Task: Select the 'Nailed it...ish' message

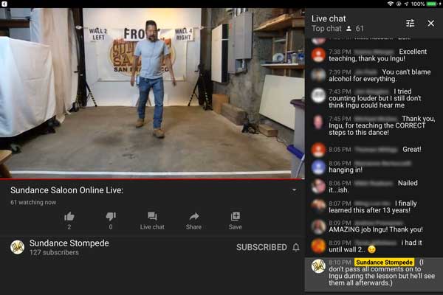Action: click(x=374, y=187)
